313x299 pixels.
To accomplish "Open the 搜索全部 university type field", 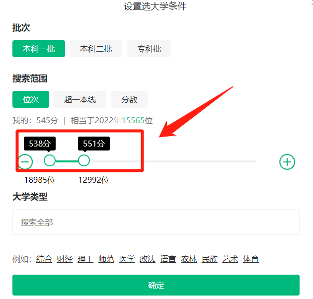I will [156, 222].
